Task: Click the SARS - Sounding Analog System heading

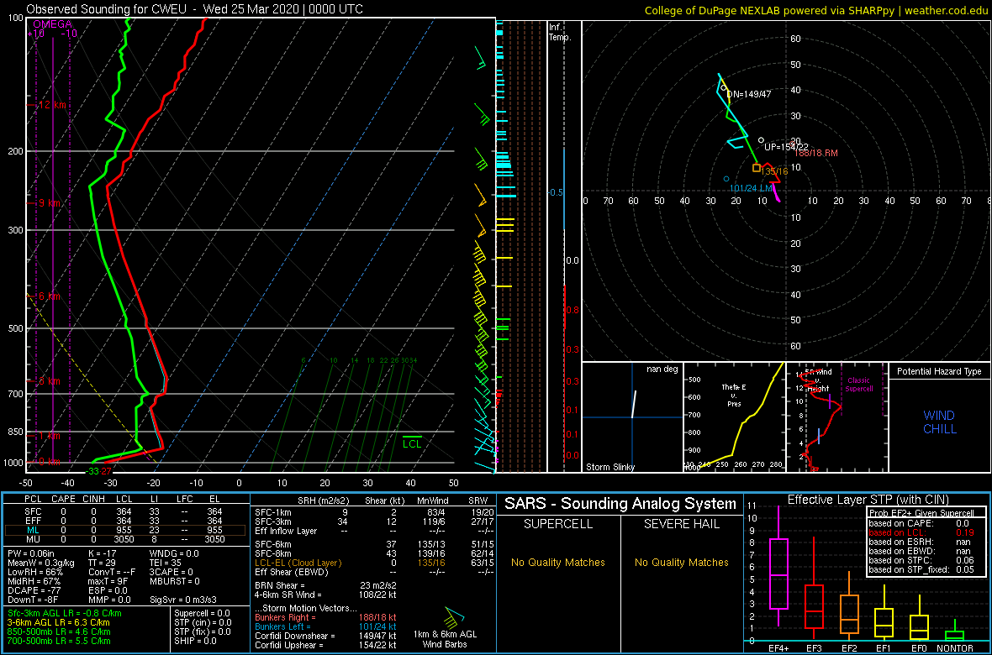Action: (620, 504)
